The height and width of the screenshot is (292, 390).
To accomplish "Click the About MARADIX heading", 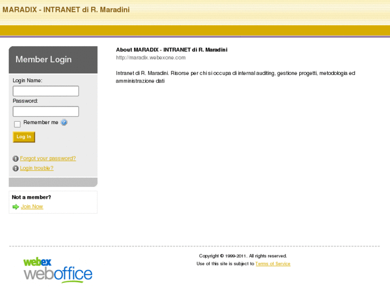I will pos(172,50).
